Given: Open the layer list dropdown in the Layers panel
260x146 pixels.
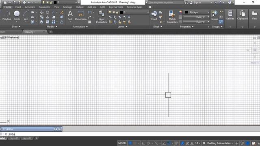Looking at the screenshot, I should [x=128, y=12].
